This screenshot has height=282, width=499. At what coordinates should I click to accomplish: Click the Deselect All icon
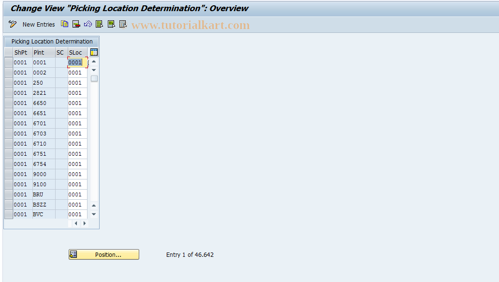[x=123, y=24]
